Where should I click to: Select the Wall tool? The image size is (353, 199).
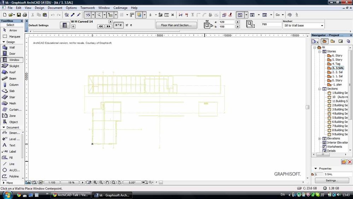12,47
